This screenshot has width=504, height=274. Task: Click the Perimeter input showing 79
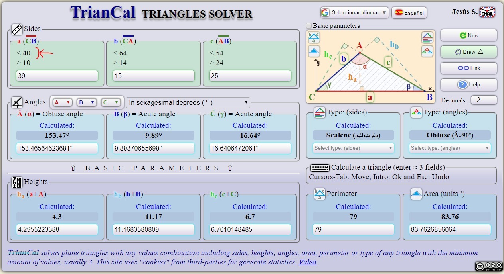click(x=353, y=230)
